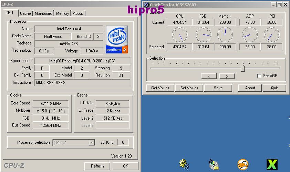
Task: Click the Specification Pentium 4 3.20GHz field
Action: [82, 61]
